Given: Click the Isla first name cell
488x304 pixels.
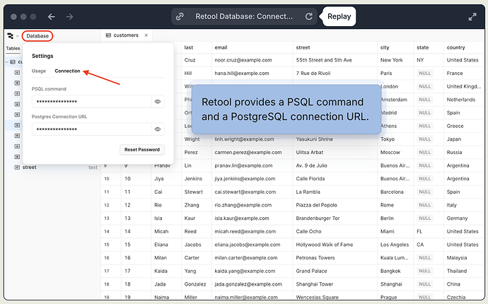Looking at the screenshot, I should click(166, 218).
